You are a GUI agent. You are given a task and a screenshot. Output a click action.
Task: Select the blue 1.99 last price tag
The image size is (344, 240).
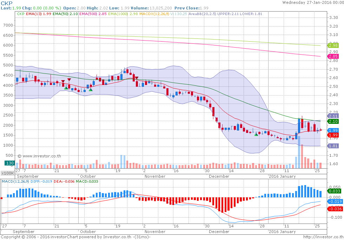[333, 130]
